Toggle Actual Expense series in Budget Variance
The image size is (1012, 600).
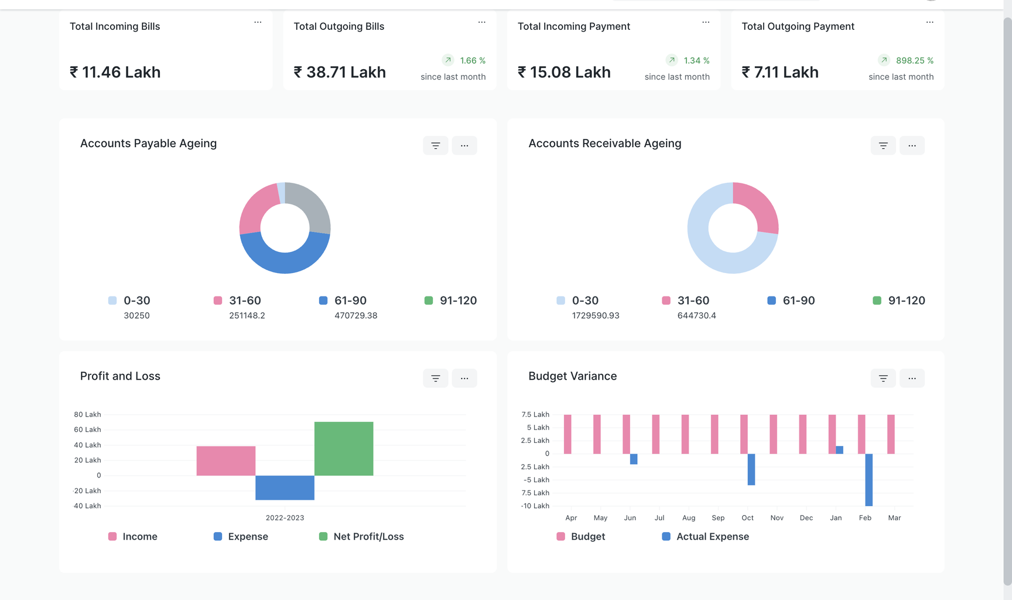click(x=712, y=537)
